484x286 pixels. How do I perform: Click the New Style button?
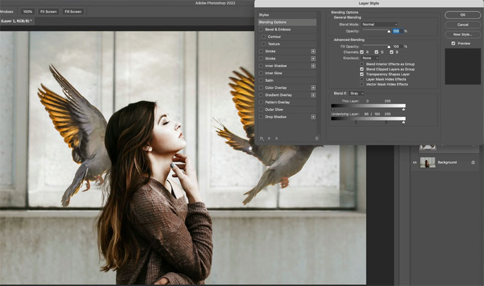point(463,35)
